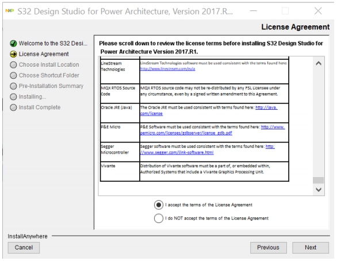Select I accept the terms radio button
This screenshot has width=337, height=261.
tap(159, 205)
